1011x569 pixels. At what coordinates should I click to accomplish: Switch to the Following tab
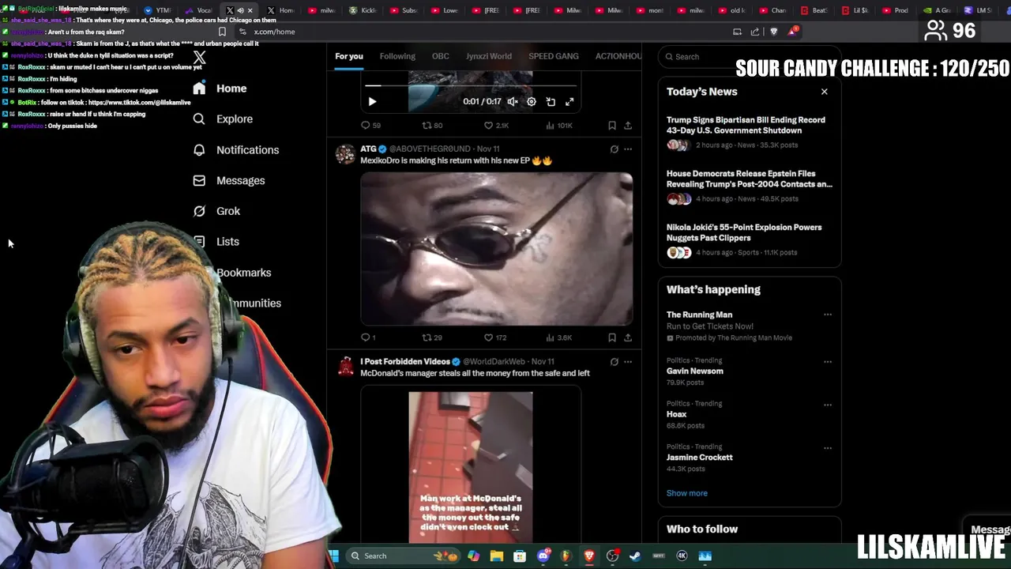coord(397,56)
